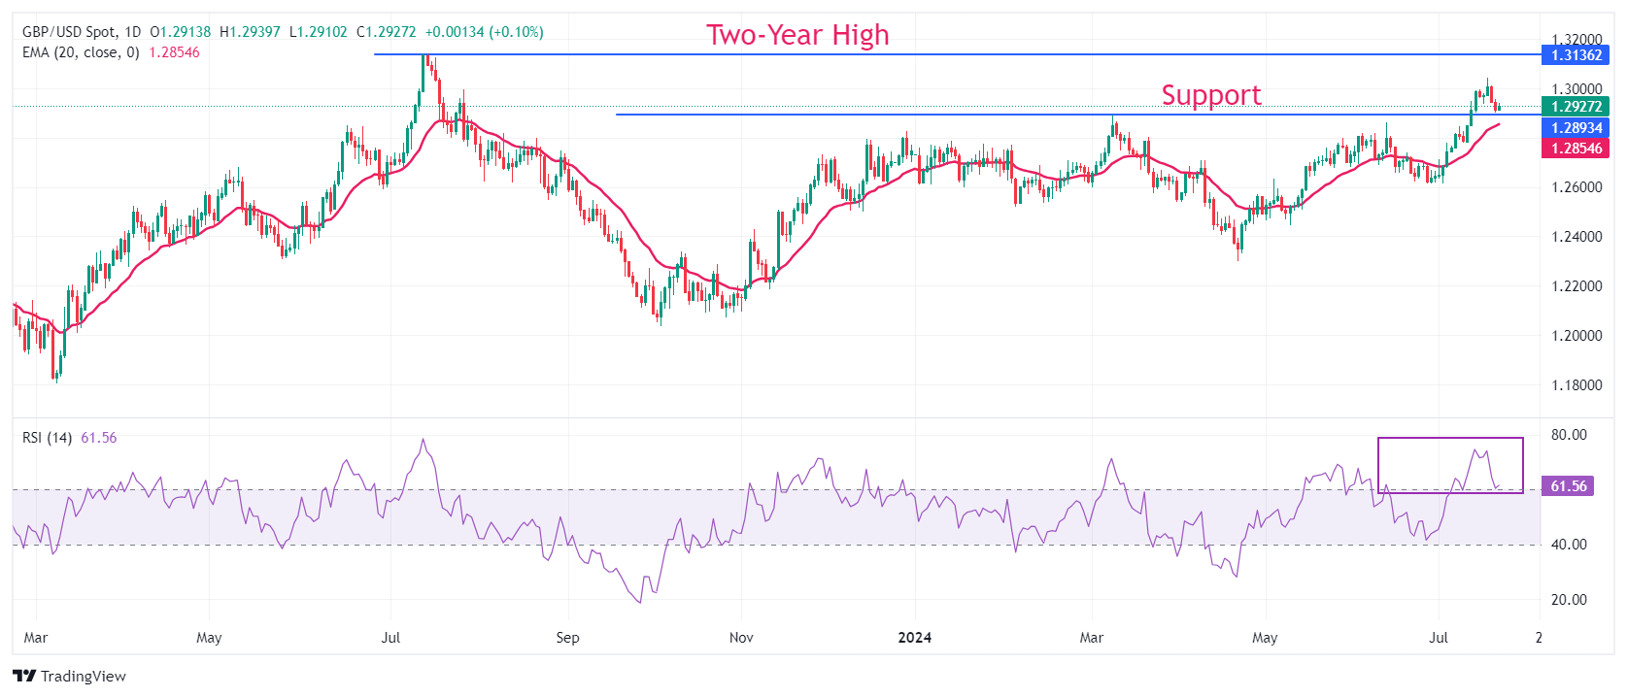
Task: Click the EMA (20, close, 0) legend
Action: [x=81, y=52]
